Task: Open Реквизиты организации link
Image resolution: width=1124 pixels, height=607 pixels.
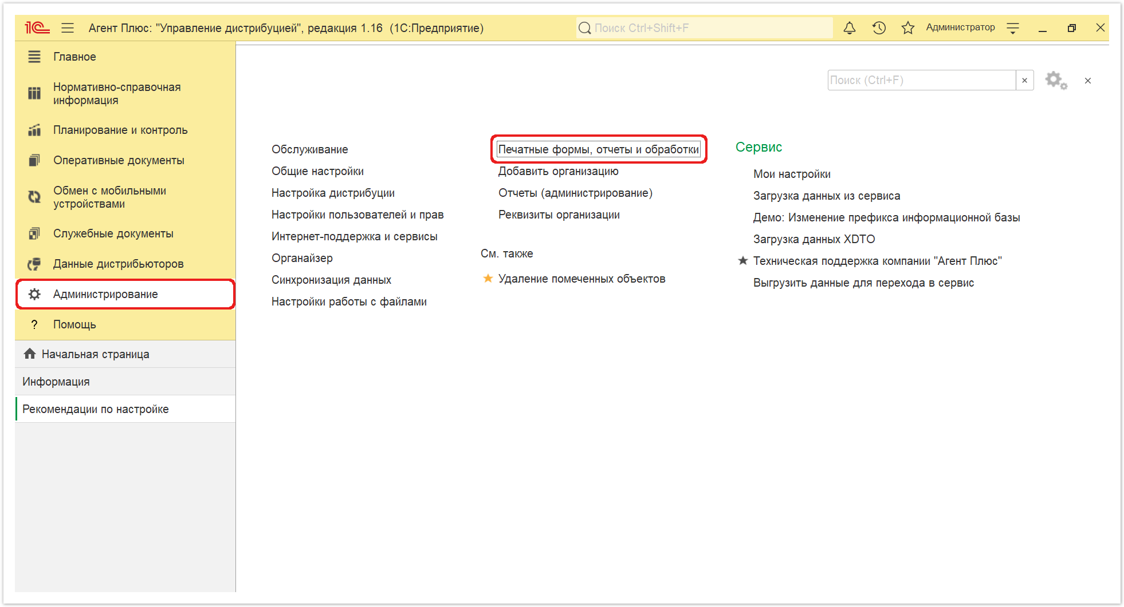Action: [559, 215]
